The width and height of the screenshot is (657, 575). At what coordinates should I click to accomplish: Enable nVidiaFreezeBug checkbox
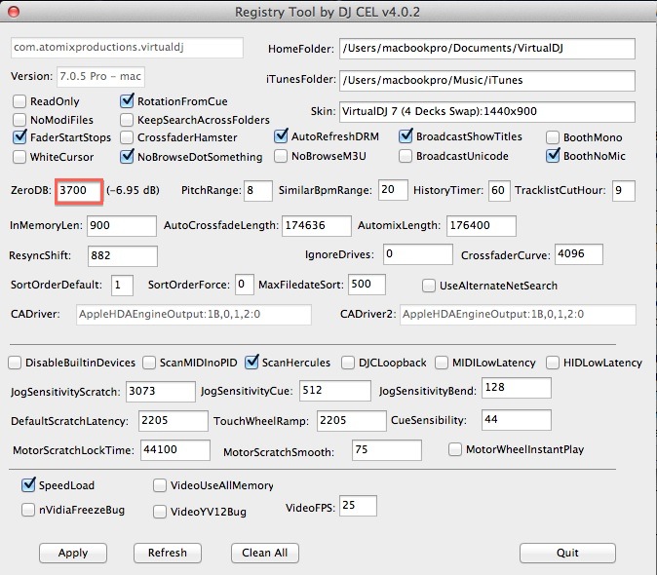[x=28, y=510]
